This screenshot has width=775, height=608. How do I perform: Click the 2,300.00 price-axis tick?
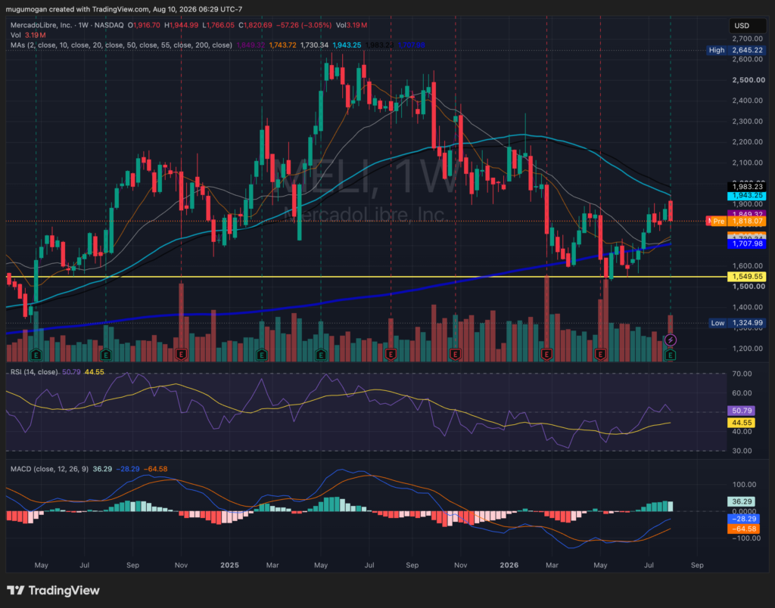click(x=748, y=122)
